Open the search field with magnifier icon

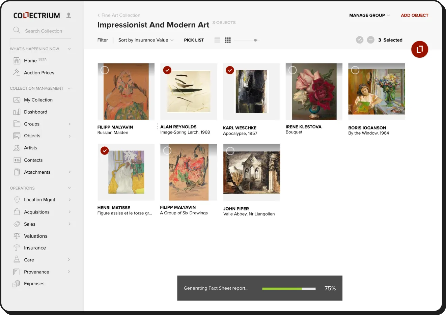pyautogui.click(x=17, y=30)
